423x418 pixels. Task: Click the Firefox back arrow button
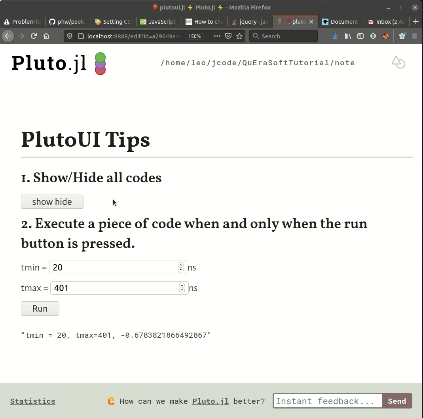pos(8,36)
